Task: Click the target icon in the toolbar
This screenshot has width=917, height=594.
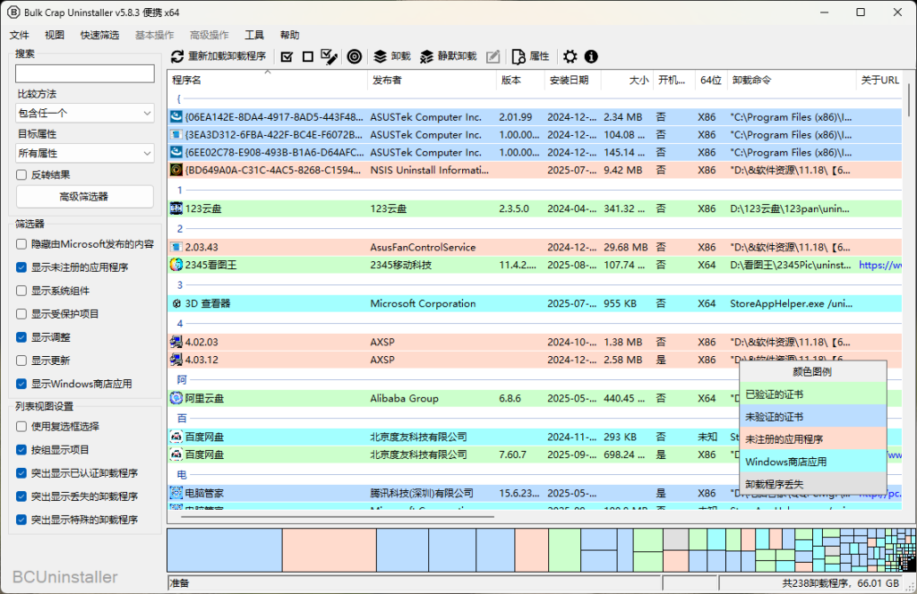Action: tap(355, 56)
